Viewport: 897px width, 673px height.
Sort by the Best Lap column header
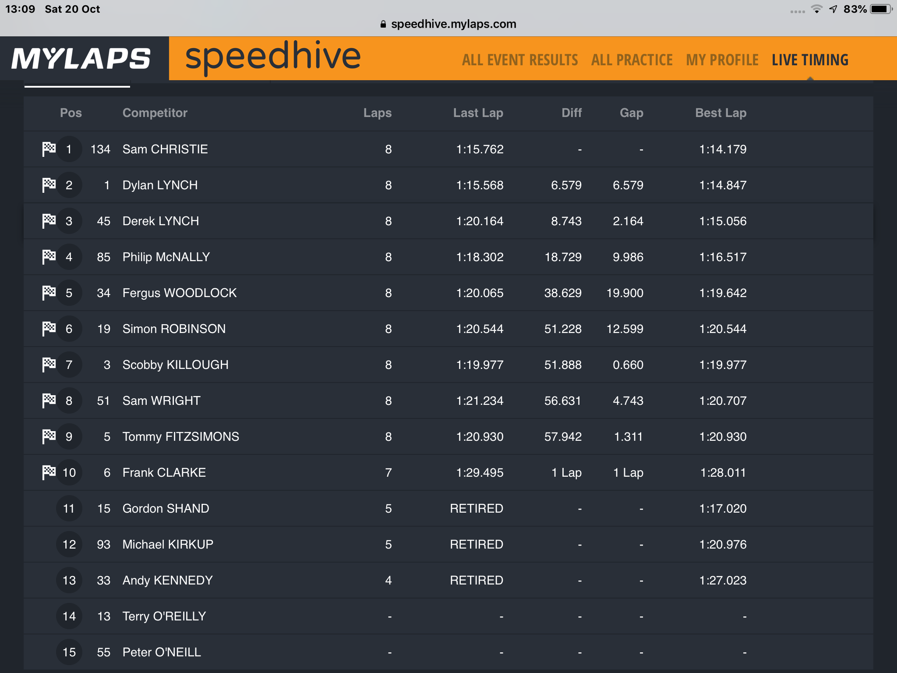click(721, 113)
